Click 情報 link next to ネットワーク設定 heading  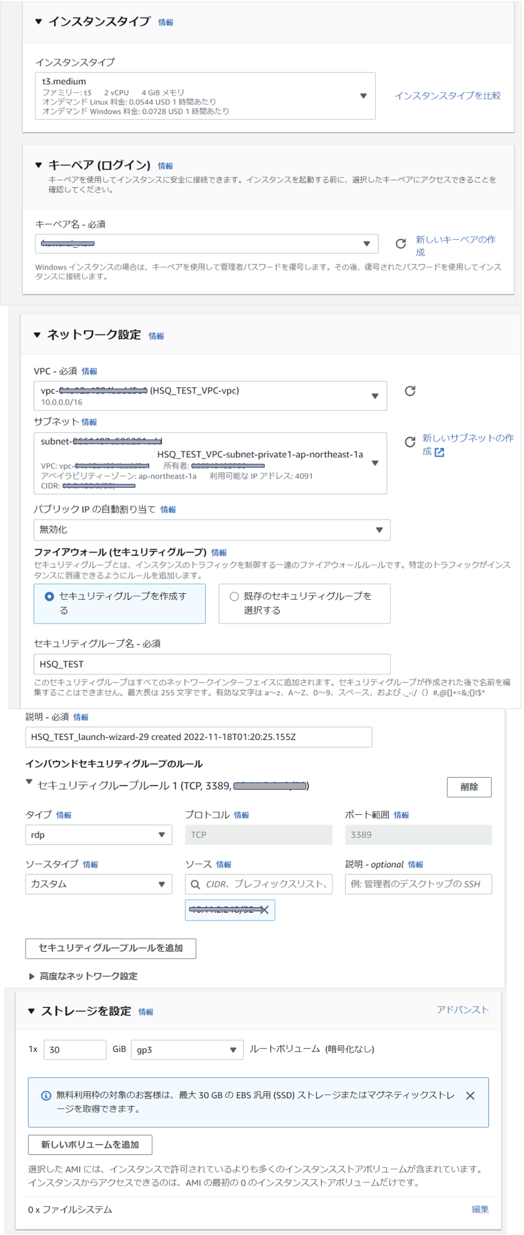pos(156,336)
